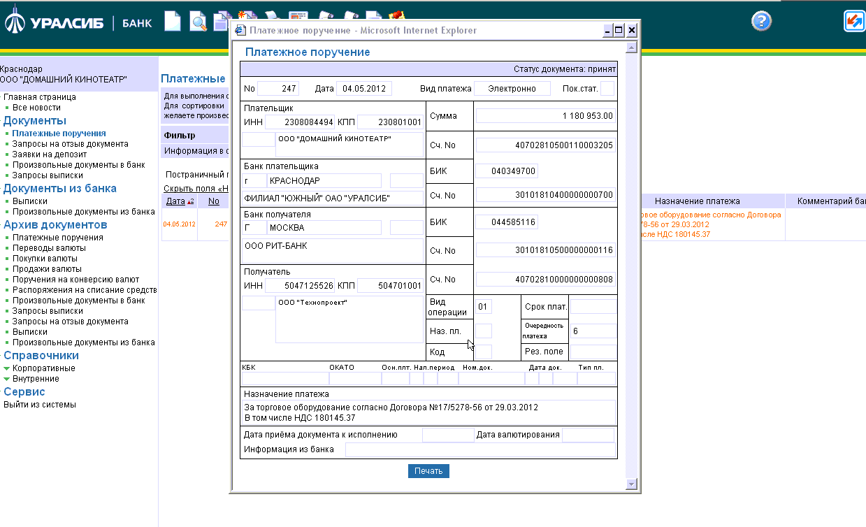Click the Скрыть поля link
Image resolution: width=866 pixels, height=527 pixels.
(196, 189)
